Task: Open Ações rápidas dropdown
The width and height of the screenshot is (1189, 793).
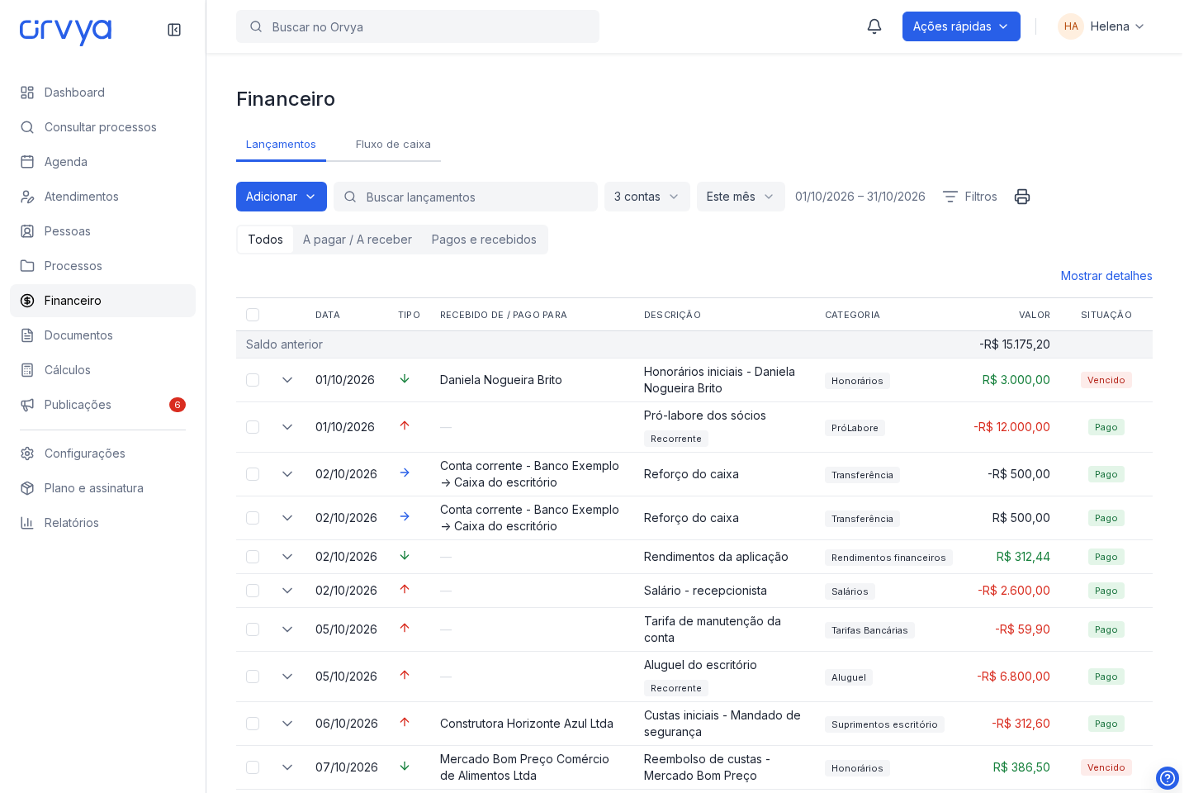Action: click(961, 26)
